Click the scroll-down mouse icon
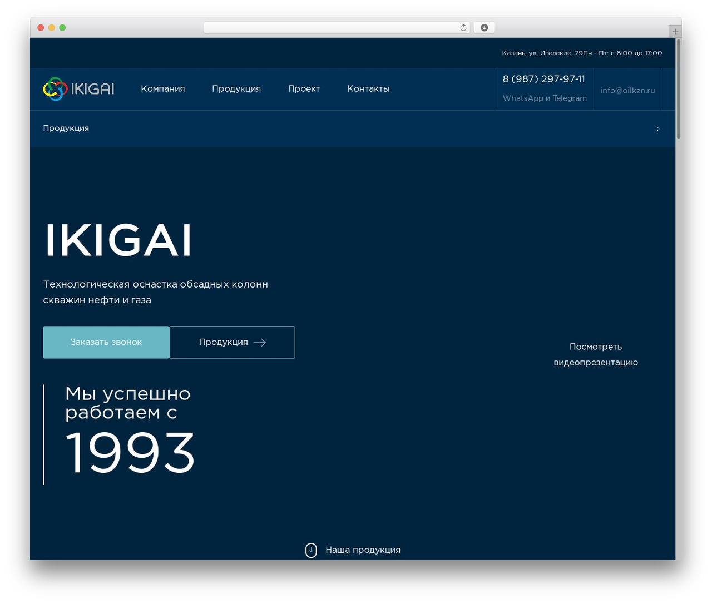The image size is (712, 603). click(x=311, y=550)
